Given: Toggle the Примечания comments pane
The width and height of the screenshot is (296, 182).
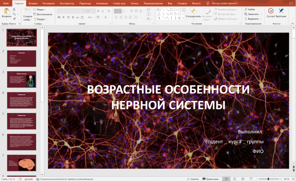Looking at the screenshot, I should [x=210, y=179].
